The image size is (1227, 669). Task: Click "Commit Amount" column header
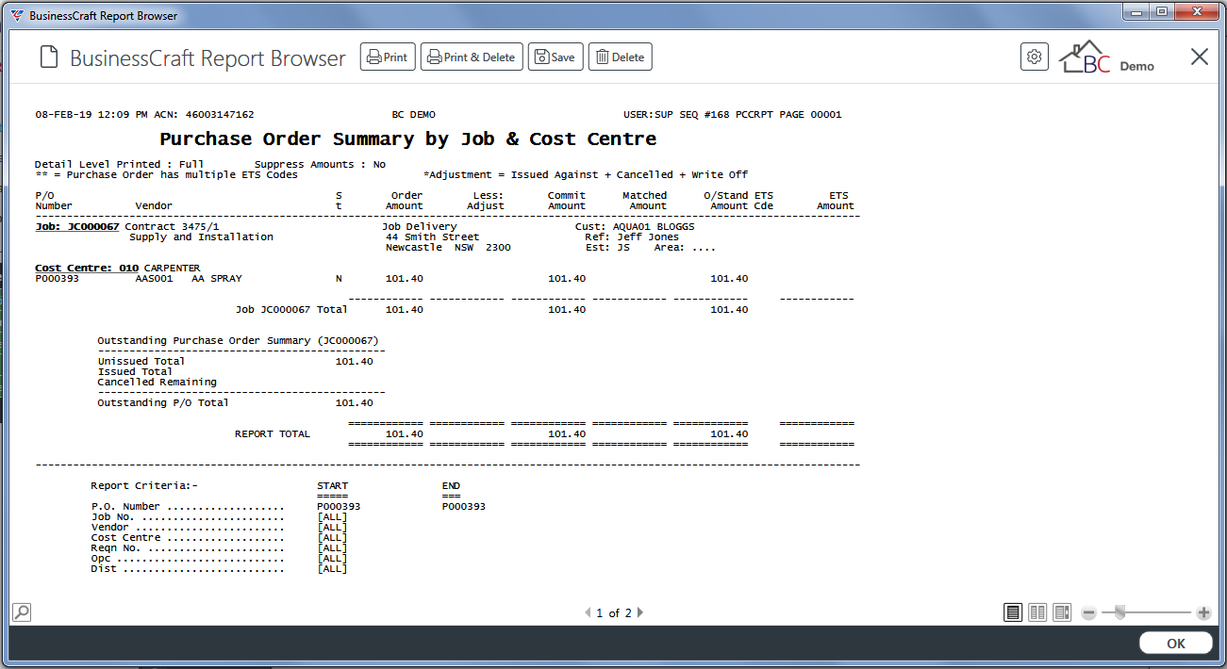567,201
